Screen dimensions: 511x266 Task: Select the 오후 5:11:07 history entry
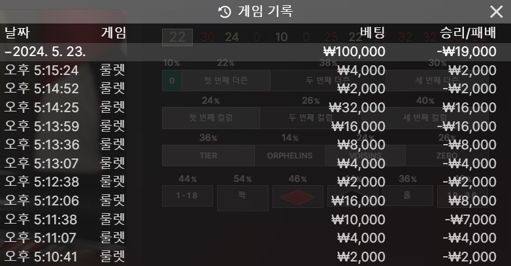[x=255, y=238]
